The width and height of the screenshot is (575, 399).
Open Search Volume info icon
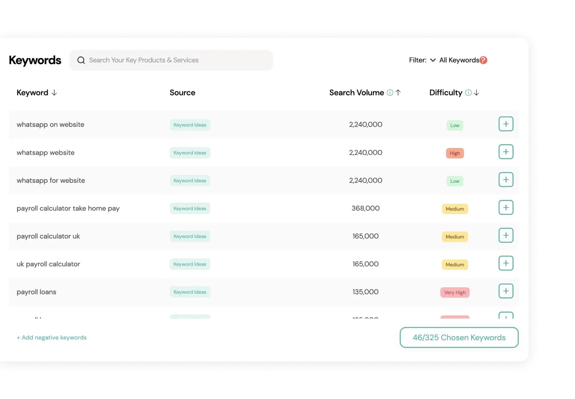click(390, 93)
